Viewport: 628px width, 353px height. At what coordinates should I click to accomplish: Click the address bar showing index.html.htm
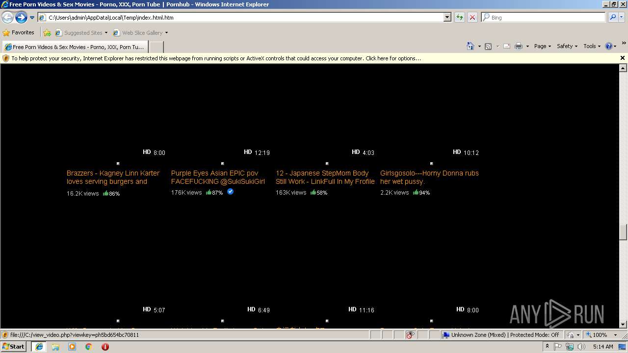pyautogui.click(x=240, y=17)
